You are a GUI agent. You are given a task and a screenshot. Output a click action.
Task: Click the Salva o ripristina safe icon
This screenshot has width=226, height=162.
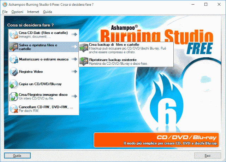click(14, 47)
